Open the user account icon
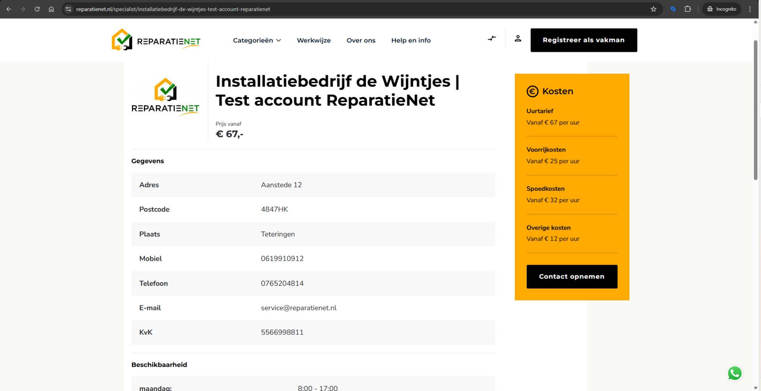Image resolution: width=761 pixels, height=391 pixels. coord(518,38)
